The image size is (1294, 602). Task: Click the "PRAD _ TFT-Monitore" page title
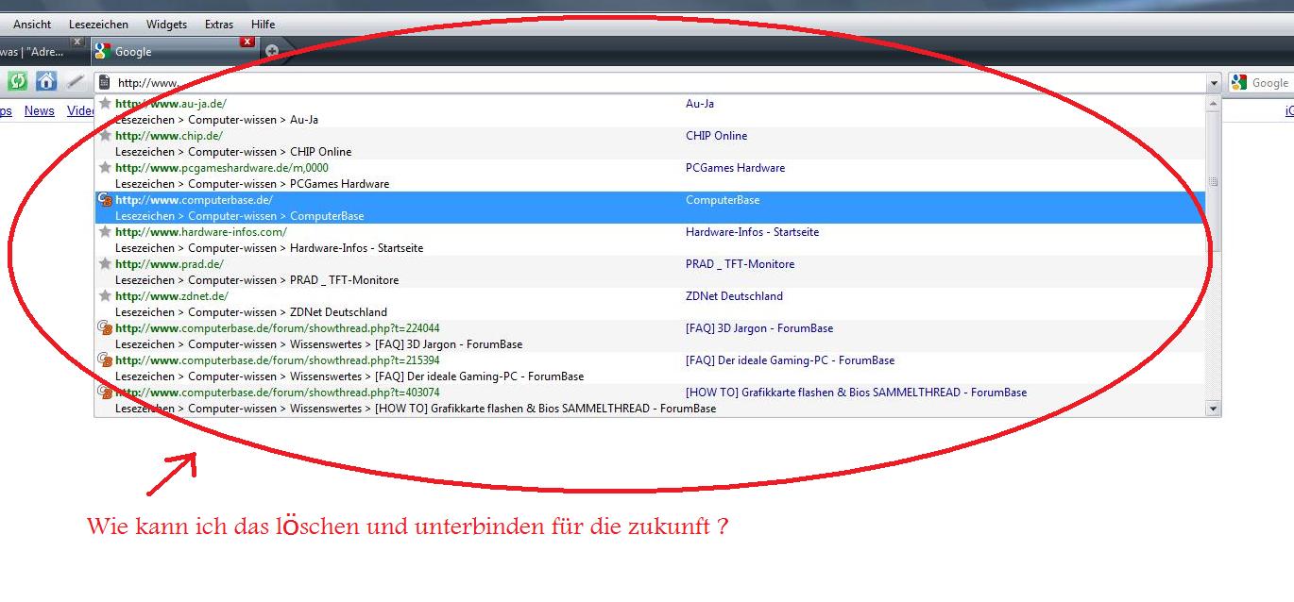(x=740, y=264)
